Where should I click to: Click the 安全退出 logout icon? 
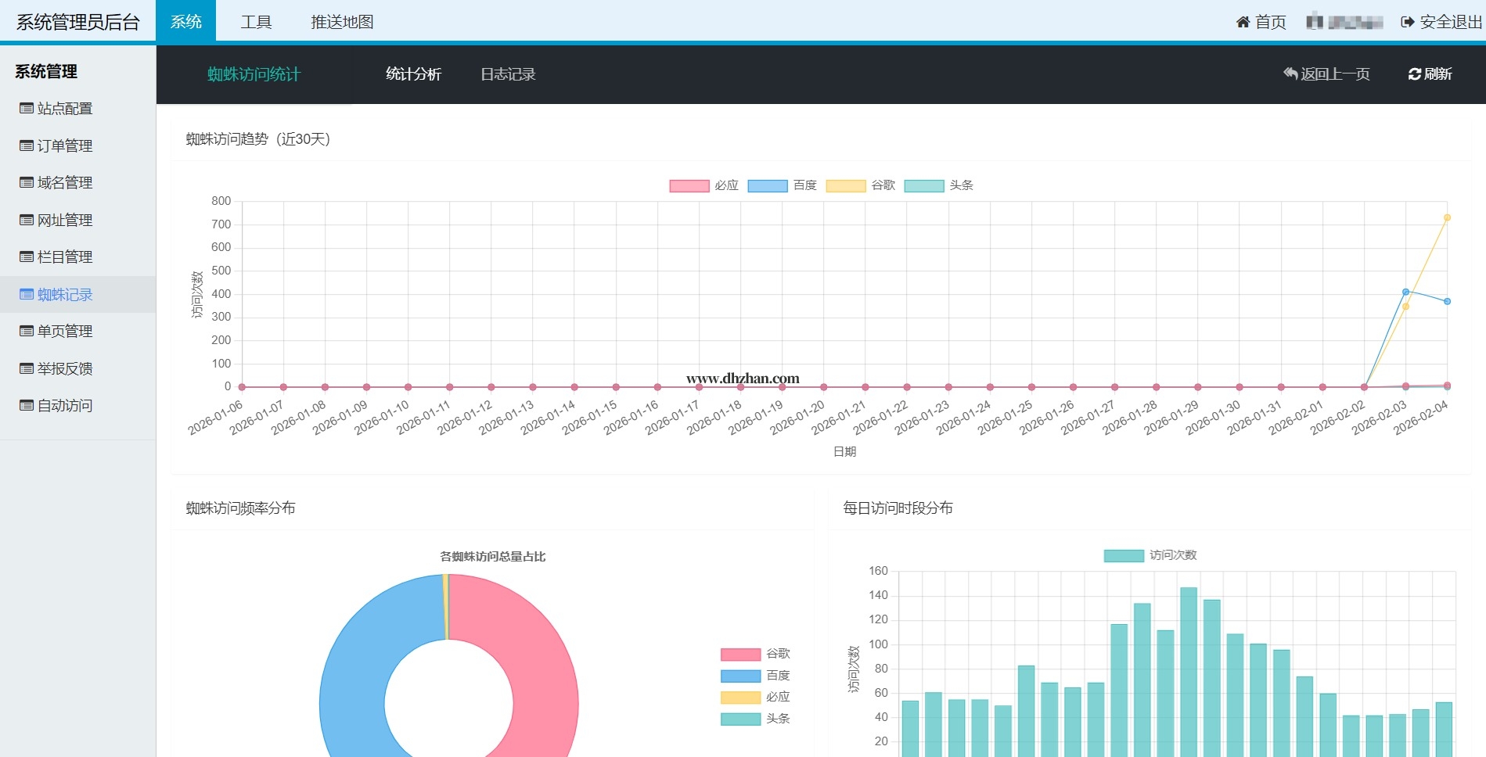point(1408,22)
